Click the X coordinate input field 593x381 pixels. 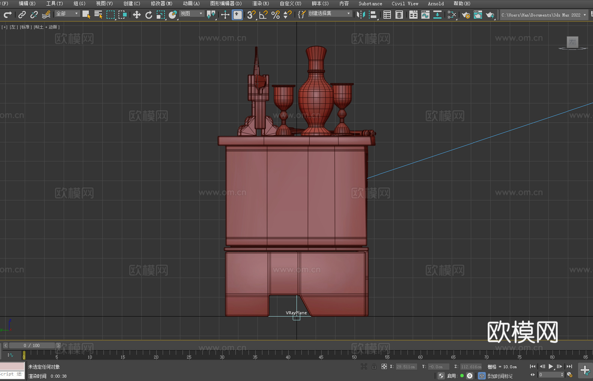[x=406, y=367]
